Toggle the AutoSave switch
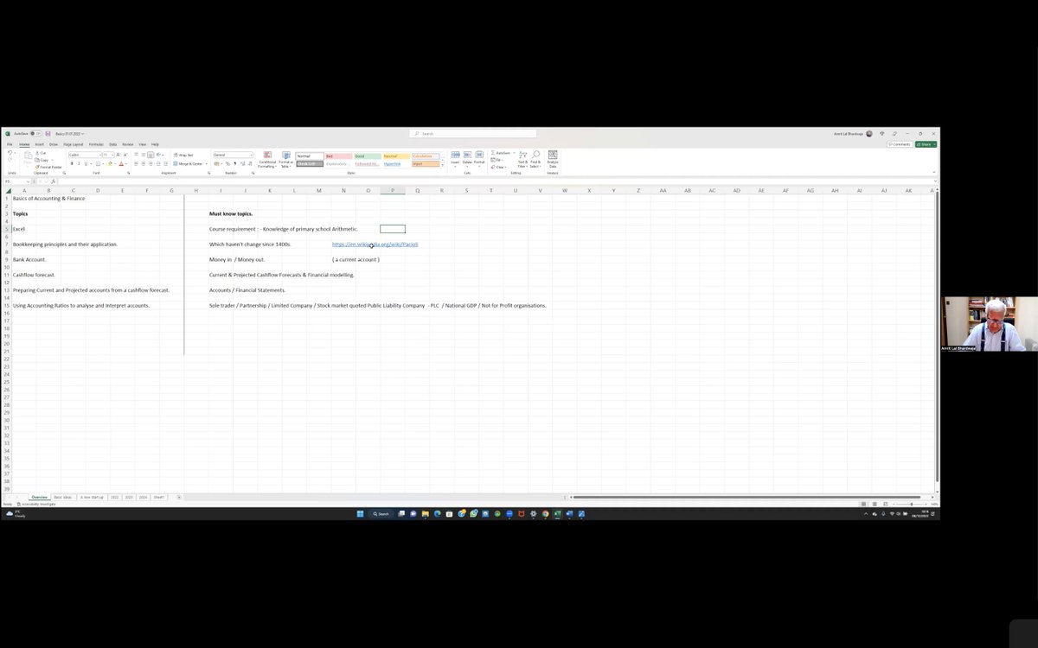The width and height of the screenshot is (1038, 648). (x=36, y=133)
